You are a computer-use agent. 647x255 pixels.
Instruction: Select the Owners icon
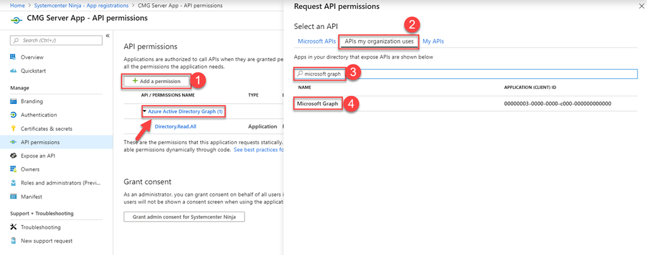pos(14,169)
